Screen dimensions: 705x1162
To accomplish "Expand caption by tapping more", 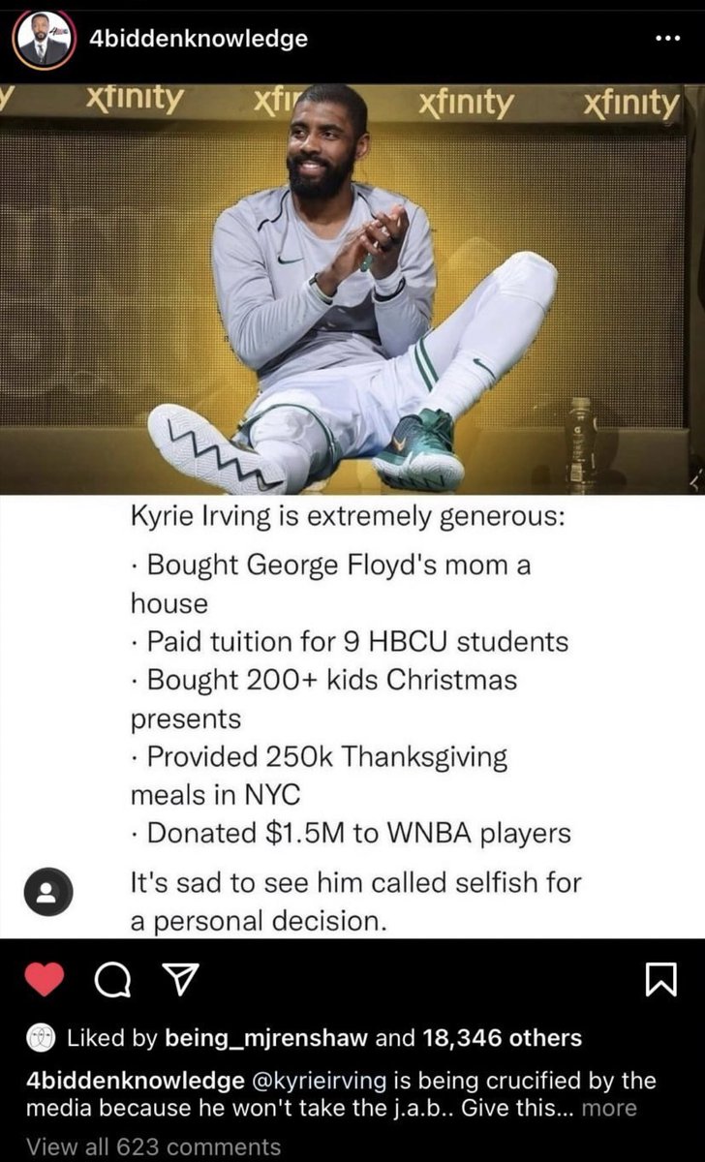I will (x=610, y=1108).
